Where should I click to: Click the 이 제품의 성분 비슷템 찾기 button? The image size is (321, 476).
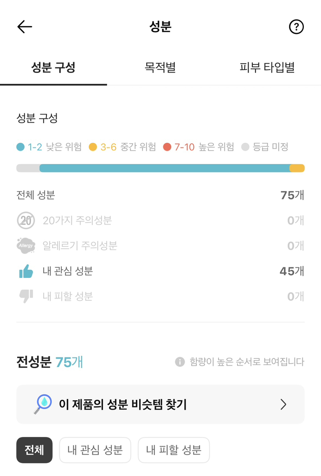pos(160,404)
